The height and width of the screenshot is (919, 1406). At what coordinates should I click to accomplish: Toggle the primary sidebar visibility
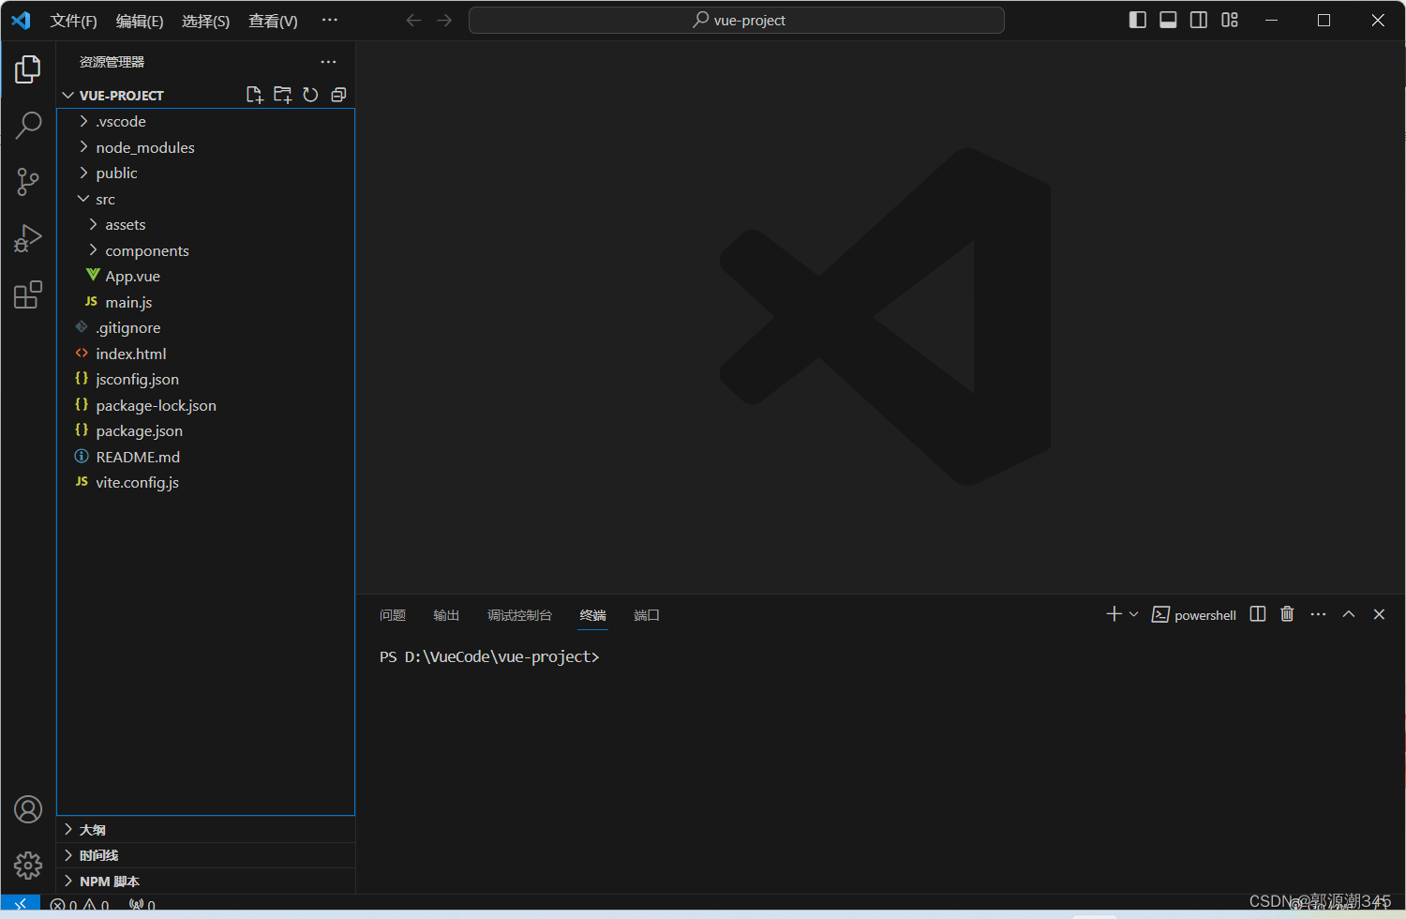pos(1137,19)
